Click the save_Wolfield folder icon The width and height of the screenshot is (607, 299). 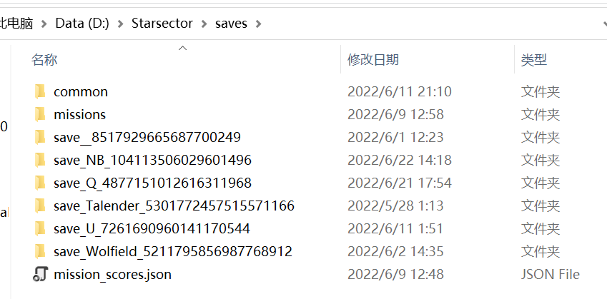coord(40,252)
